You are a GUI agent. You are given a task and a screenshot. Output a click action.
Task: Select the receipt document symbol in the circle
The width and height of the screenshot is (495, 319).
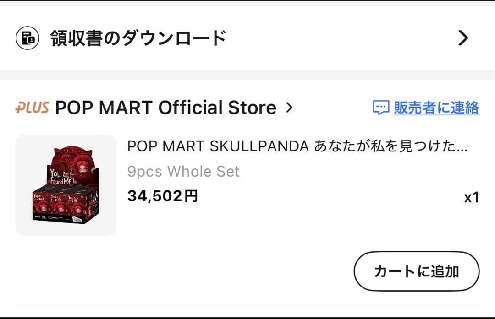point(27,38)
